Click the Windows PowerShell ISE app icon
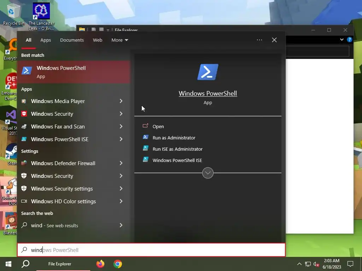Image resolution: width=362 pixels, height=271 pixels. tap(24, 139)
